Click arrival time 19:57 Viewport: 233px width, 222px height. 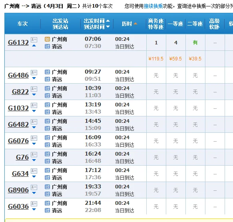click(x=93, y=194)
